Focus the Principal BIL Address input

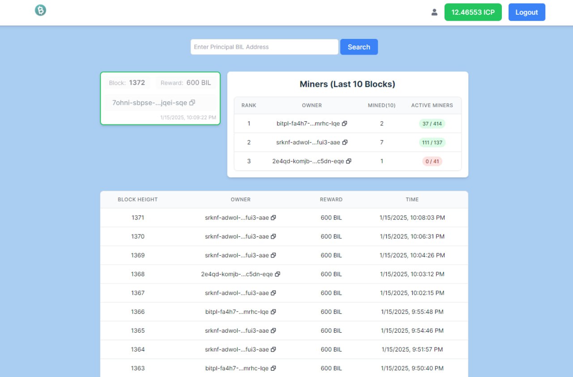pos(264,47)
